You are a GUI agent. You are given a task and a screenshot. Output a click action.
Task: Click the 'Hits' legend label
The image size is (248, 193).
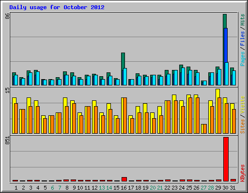[242, 20]
